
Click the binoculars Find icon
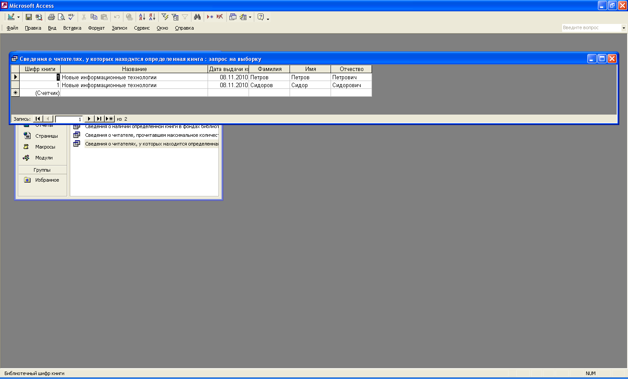click(198, 17)
